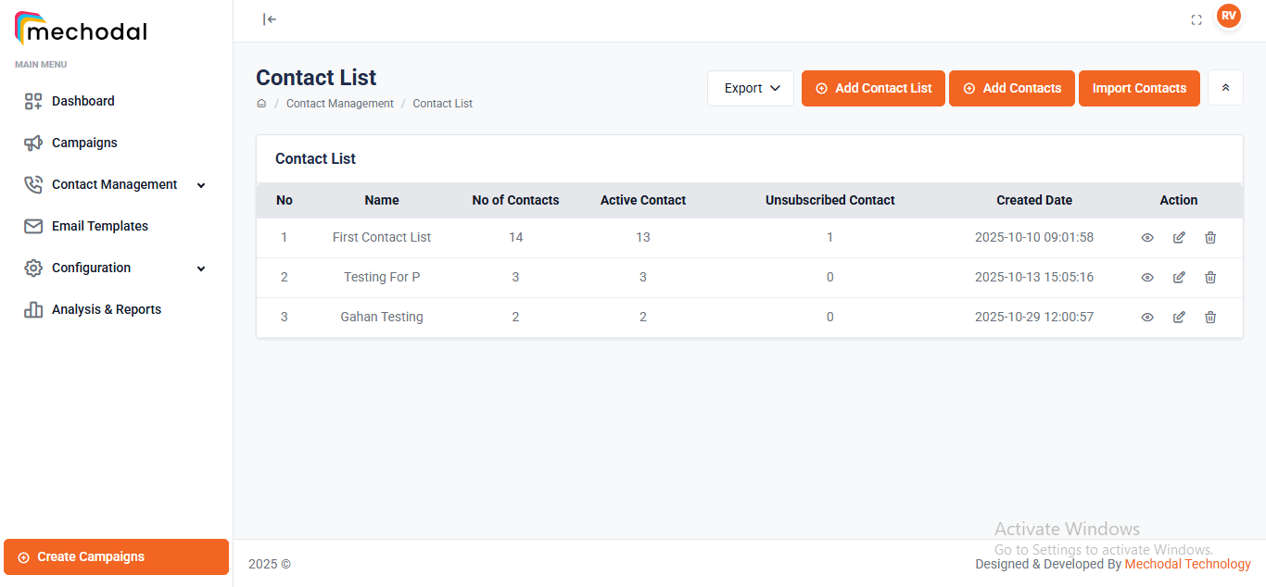The image size is (1266, 587).
Task: Click the Email Templates icon
Action: (32, 226)
